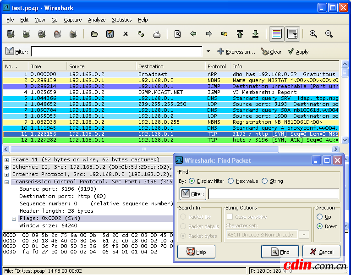The width and height of the screenshot is (351, 275).
Task: Select Down search direction
Action: pos(320,226)
